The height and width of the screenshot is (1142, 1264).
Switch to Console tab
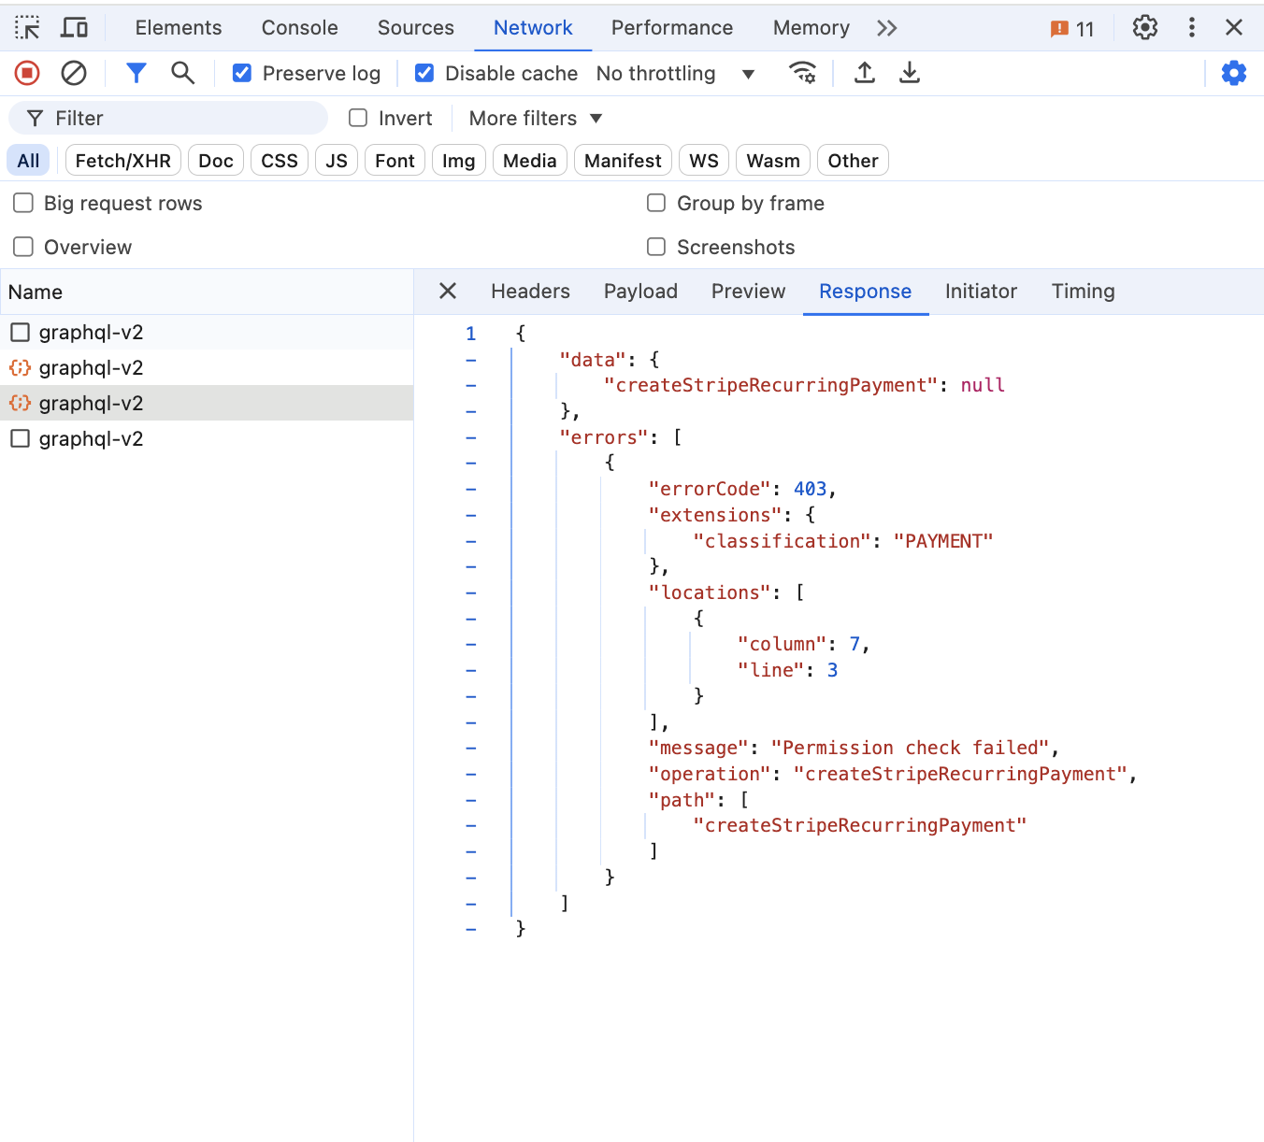pos(299,28)
